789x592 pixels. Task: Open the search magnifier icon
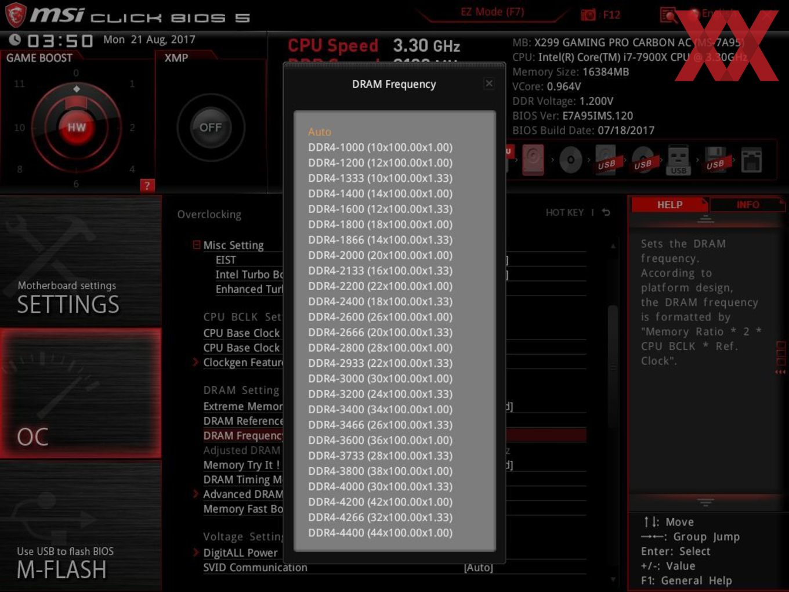pos(668,15)
